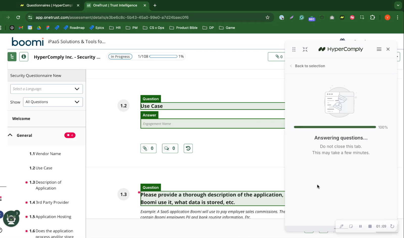The image size is (404, 238).
Task: Click the assessment info icon
Action: pyautogui.click(x=24, y=57)
